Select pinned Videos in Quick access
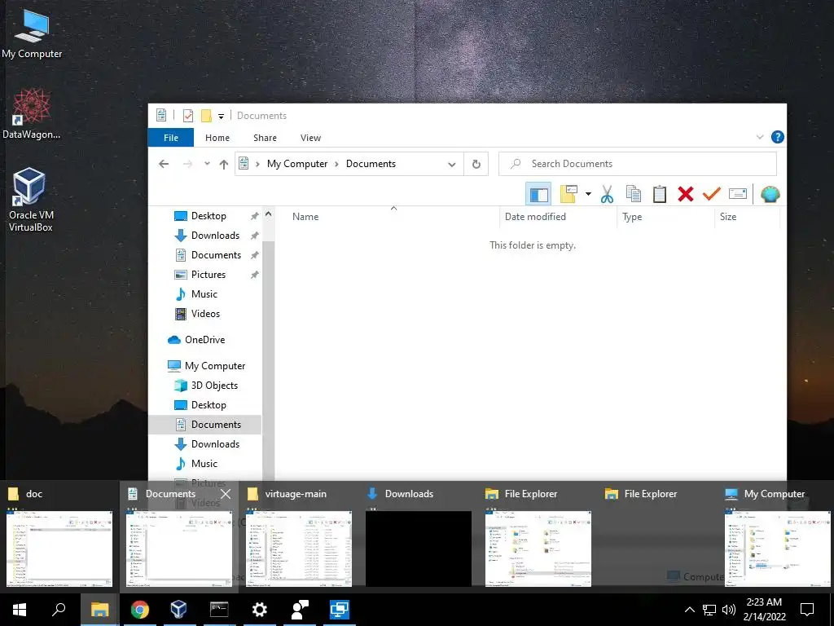834x626 pixels. click(205, 314)
